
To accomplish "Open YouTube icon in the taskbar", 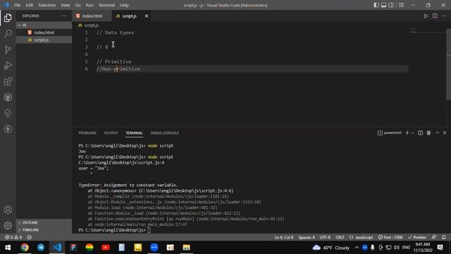I will 106,248.
